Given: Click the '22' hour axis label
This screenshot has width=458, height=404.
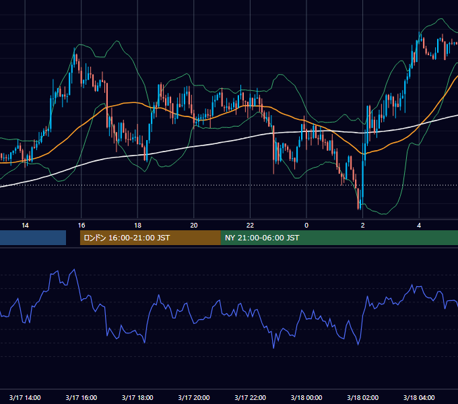Looking at the screenshot, I should point(250,226).
